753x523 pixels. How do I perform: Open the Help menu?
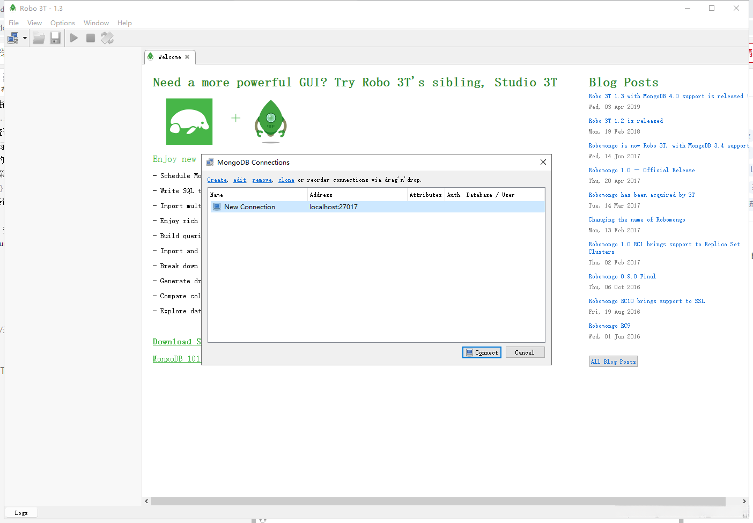[x=125, y=23]
